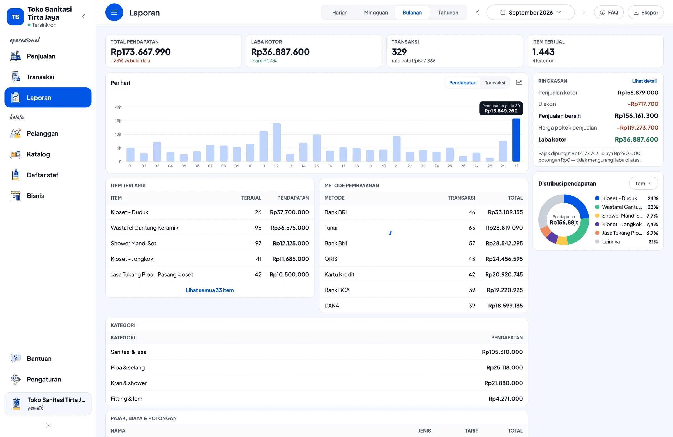Click the TS store logo
Screen dimensions: 673x437
(x=15, y=17)
